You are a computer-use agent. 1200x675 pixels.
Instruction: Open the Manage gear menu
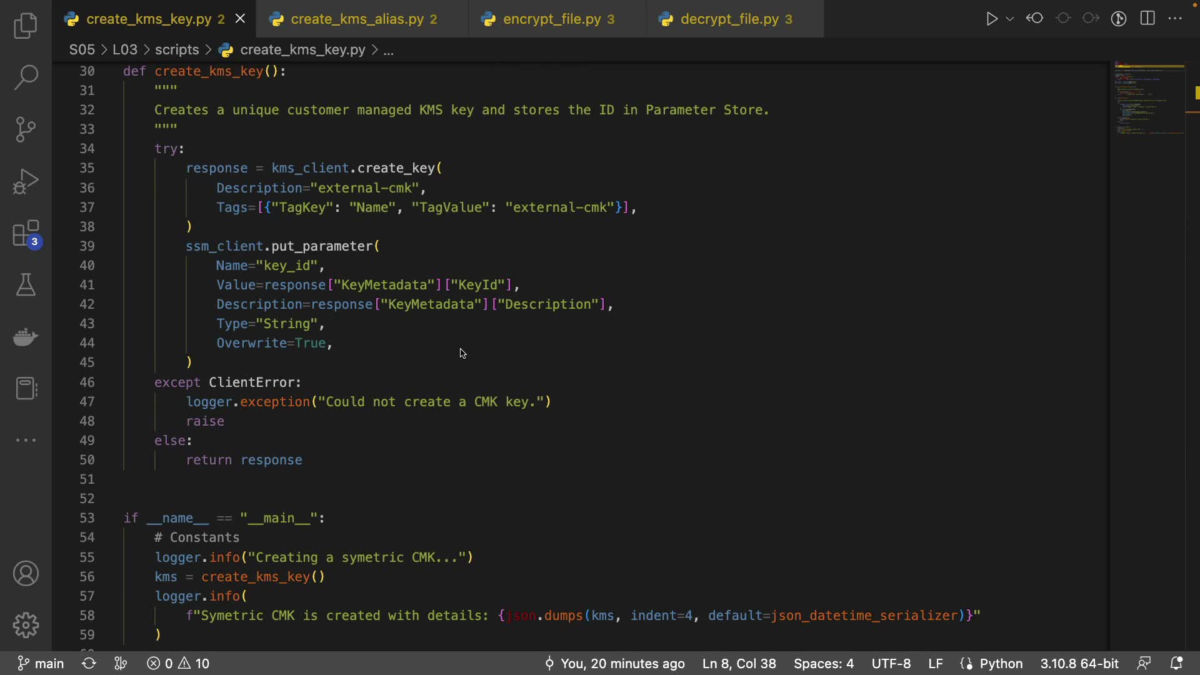(x=26, y=625)
